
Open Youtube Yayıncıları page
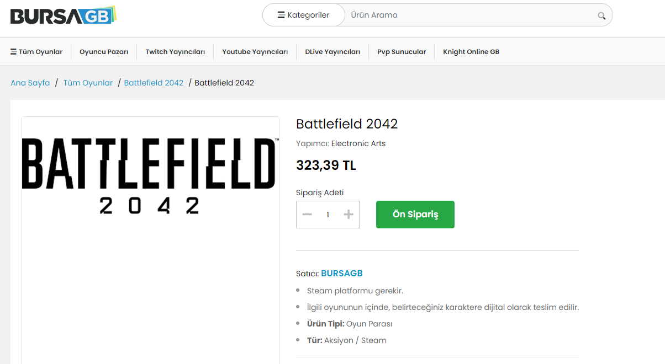pyautogui.click(x=255, y=52)
